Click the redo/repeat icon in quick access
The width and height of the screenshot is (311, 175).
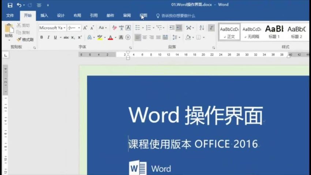(x=30, y=5)
